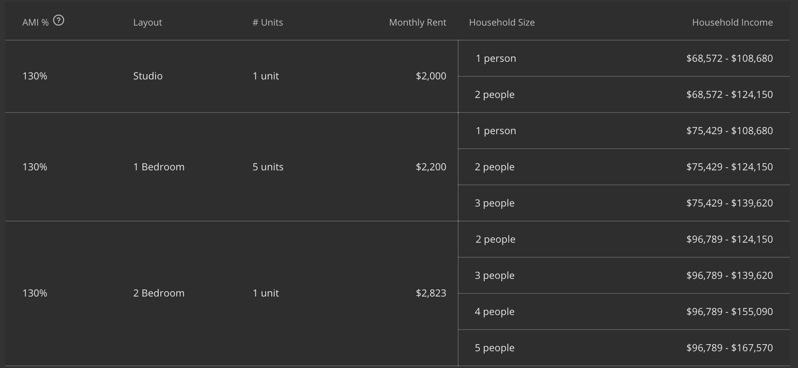Viewport: 798px width, 368px height.
Task: Select the $75,429 - $139,620 income range
Action: pos(730,203)
